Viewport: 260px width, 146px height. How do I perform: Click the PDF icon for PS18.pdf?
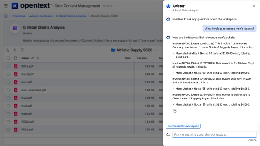16,130
